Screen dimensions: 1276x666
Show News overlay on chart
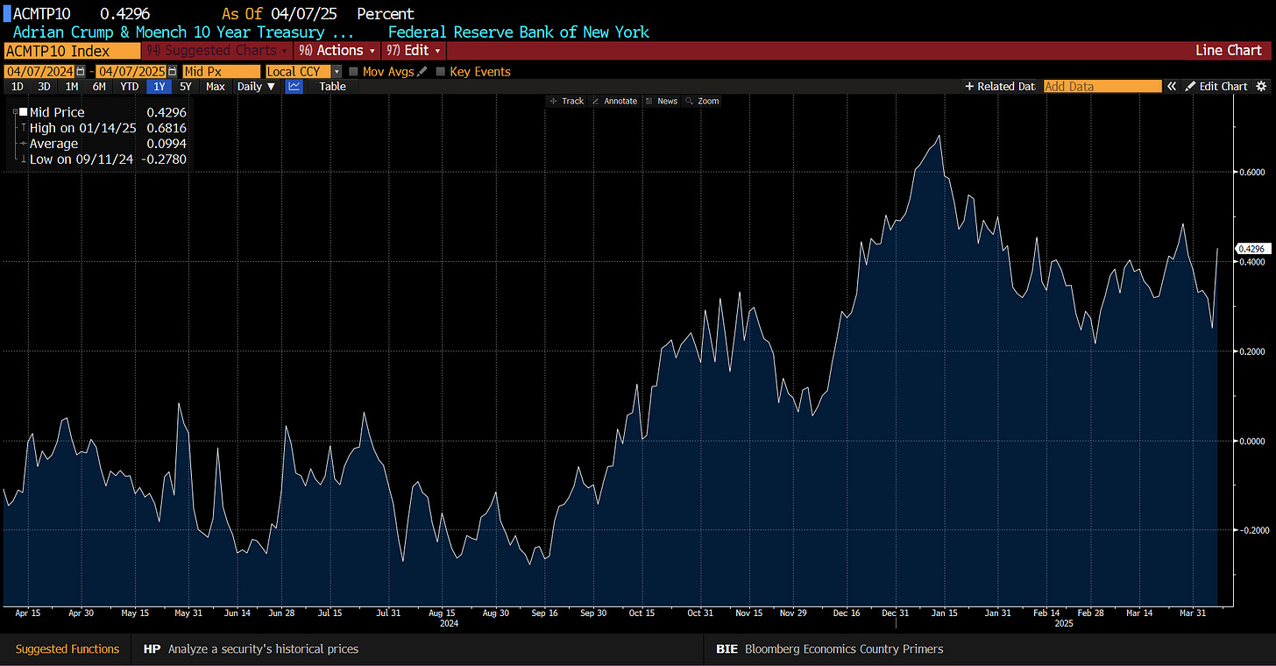pyautogui.click(x=662, y=101)
